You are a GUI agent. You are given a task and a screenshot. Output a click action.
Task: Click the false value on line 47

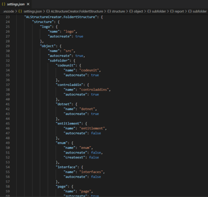[x=96, y=133]
